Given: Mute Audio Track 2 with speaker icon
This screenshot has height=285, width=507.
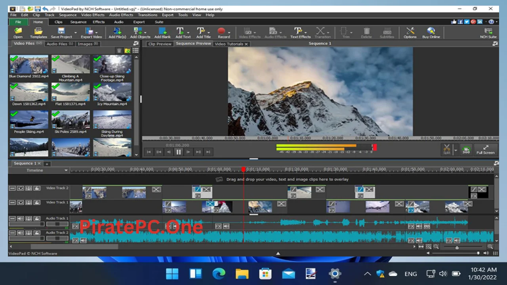Looking at the screenshot, I should click(20, 233).
